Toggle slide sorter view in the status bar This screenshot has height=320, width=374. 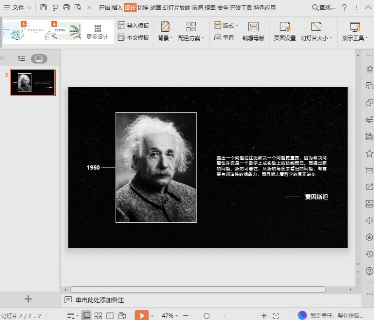click(x=98, y=315)
